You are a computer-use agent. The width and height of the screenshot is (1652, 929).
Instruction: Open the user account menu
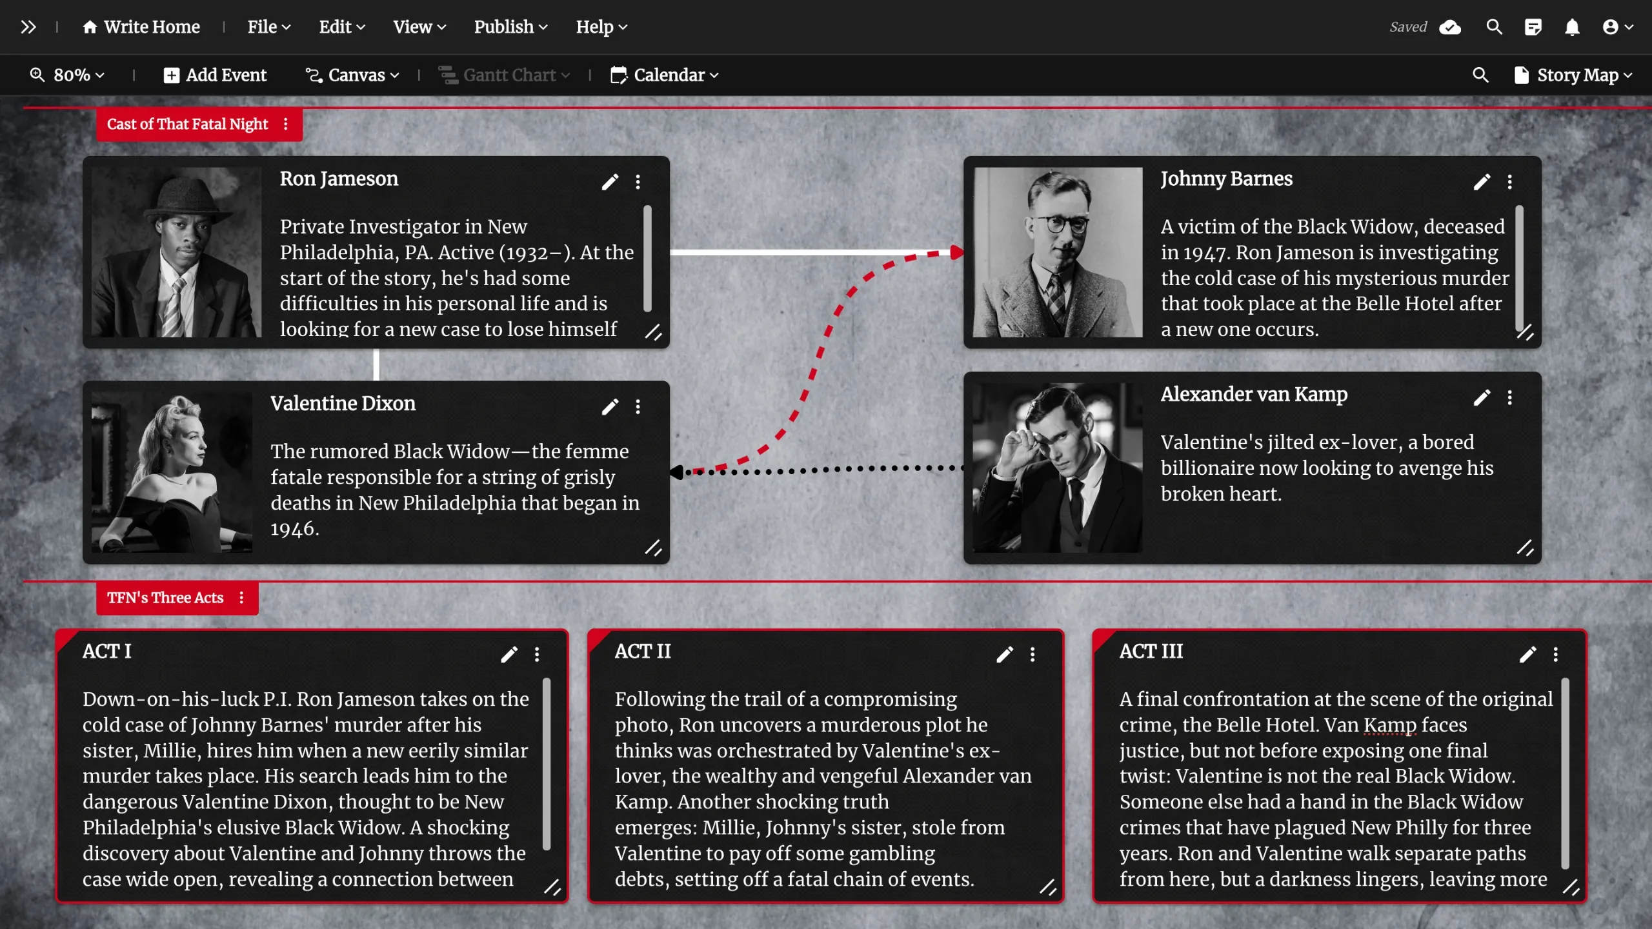1617,27
